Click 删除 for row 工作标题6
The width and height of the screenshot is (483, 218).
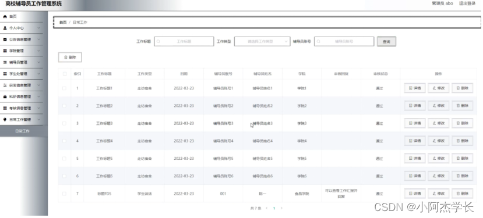click(463, 176)
